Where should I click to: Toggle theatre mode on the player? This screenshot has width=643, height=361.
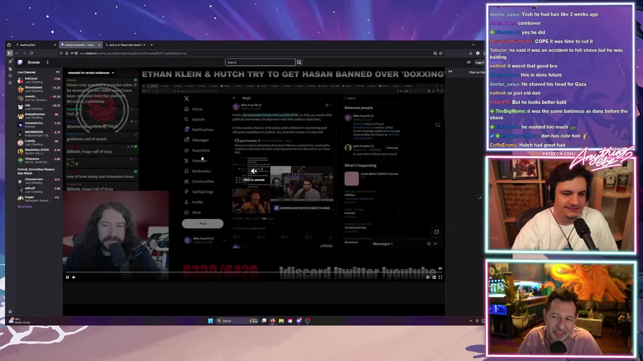[434, 277]
